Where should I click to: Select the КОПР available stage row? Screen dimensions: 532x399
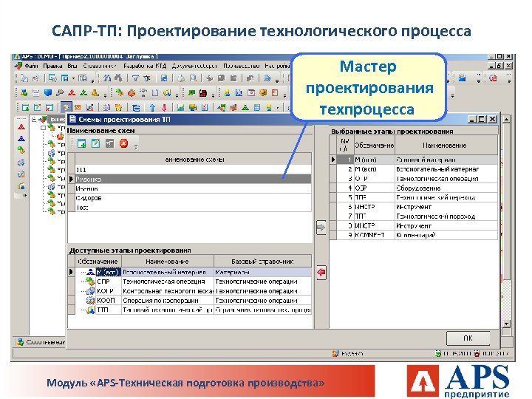(x=193, y=291)
